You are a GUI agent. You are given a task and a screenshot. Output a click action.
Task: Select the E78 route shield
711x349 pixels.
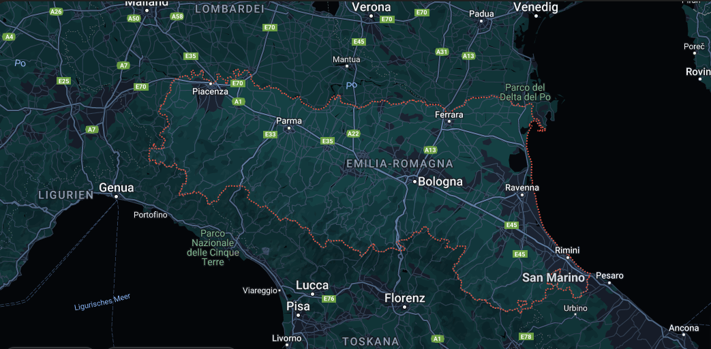click(526, 336)
